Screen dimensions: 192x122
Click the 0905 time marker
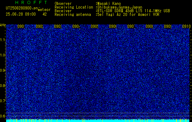[94, 26]
